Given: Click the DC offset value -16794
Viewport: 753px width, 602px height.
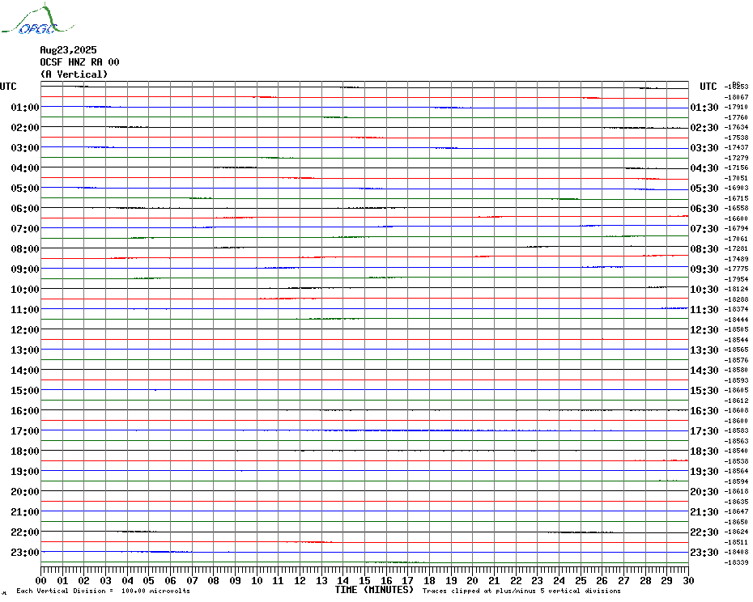Looking at the screenshot, I should click(x=736, y=228).
